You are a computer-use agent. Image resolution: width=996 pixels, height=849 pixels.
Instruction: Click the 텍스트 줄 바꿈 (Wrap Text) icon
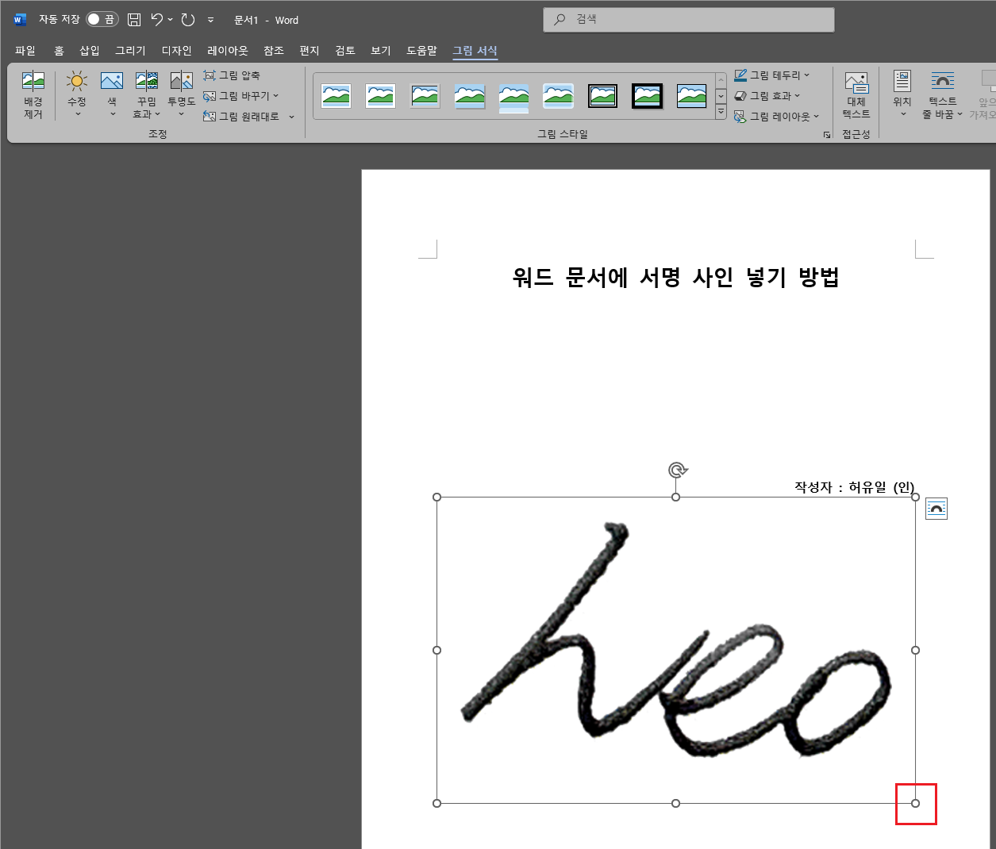943,94
